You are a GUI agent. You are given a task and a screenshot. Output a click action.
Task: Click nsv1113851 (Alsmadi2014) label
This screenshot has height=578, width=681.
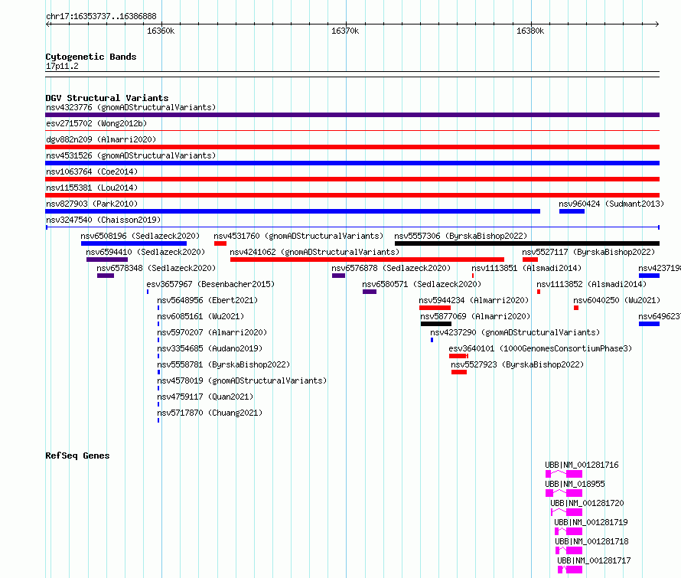526,268
